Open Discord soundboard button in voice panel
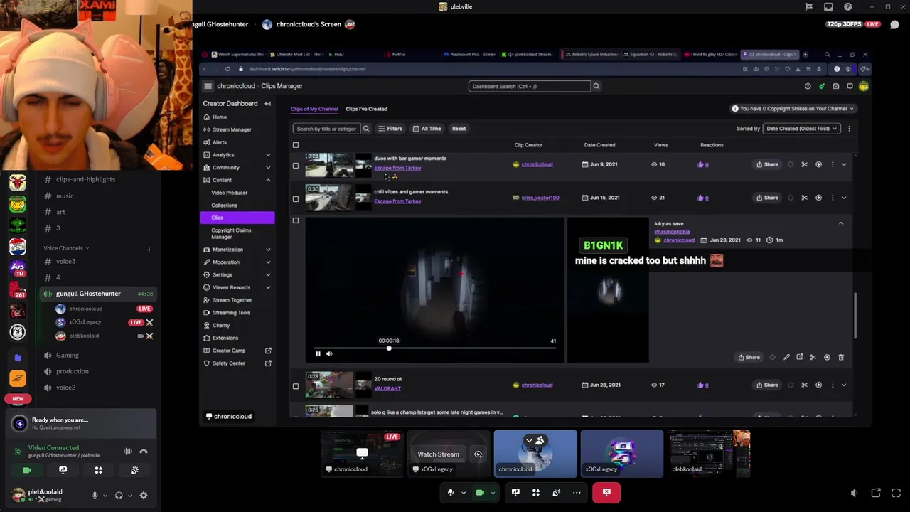The height and width of the screenshot is (512, 910). click(134, 470)
